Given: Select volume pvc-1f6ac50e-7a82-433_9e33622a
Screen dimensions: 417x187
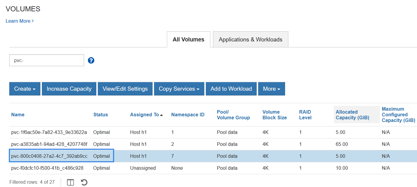Looking at the screenshot, I should pyautogui.click(x=49, y=132).
